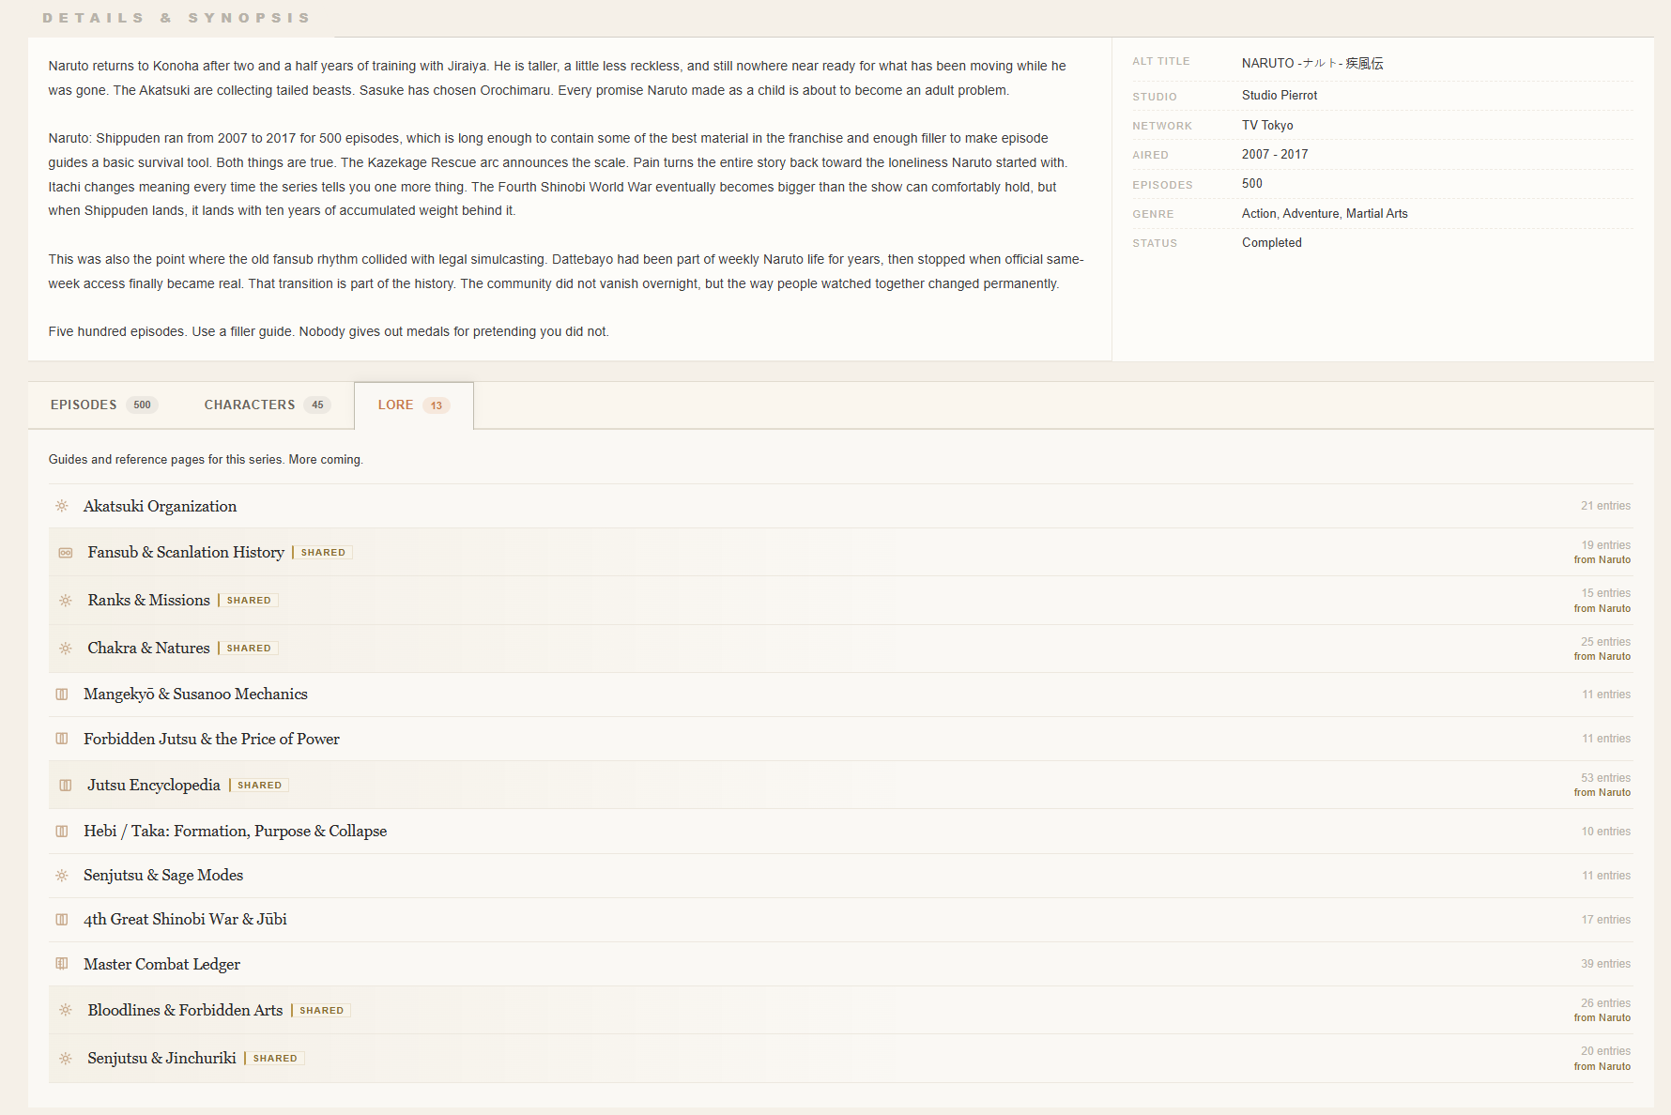The height and width of the screenshot is (1115, 1671).
Task: Click the link icon beside Fansub & Scanlation History
Action: click(x=66, y=553)
